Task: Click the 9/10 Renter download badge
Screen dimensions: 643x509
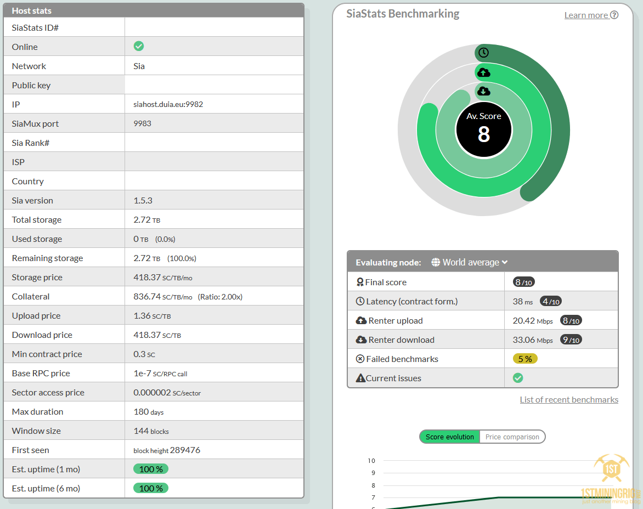Action: (x=571, y=340)
